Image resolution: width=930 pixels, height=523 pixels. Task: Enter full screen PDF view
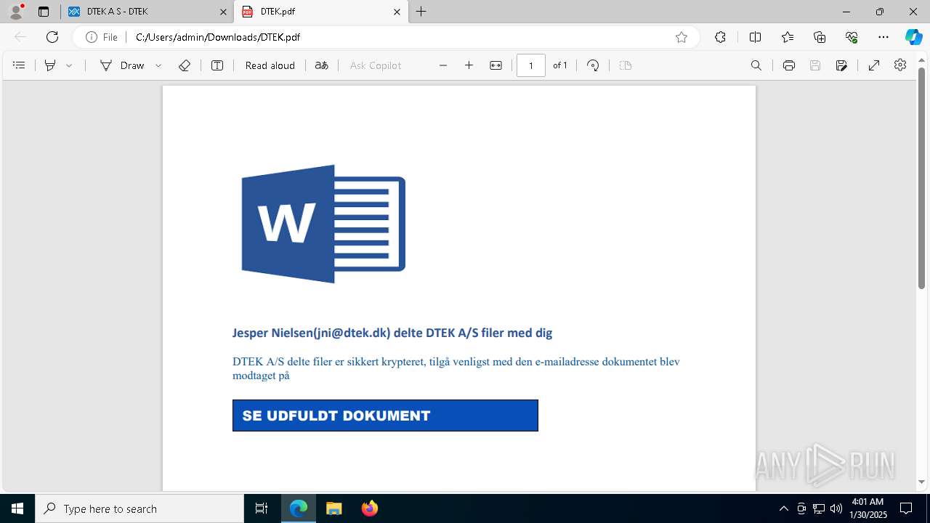point(874,65)
